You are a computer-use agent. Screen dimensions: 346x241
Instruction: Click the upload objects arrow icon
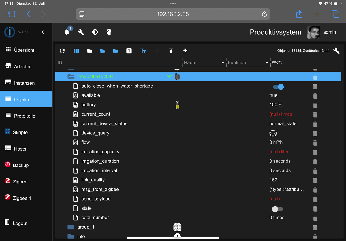pos(171,51)
